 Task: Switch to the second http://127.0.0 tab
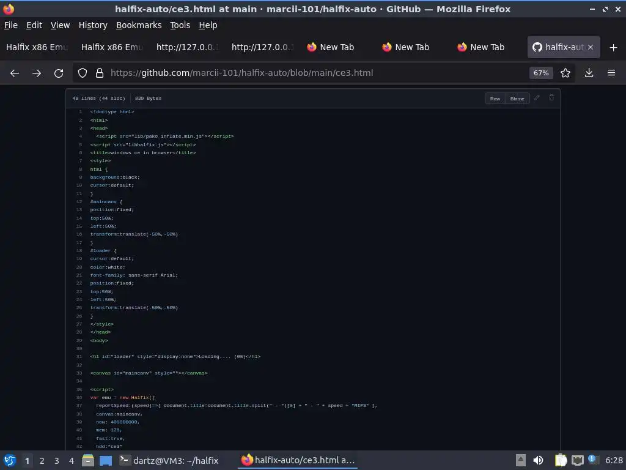pos(262,47)
